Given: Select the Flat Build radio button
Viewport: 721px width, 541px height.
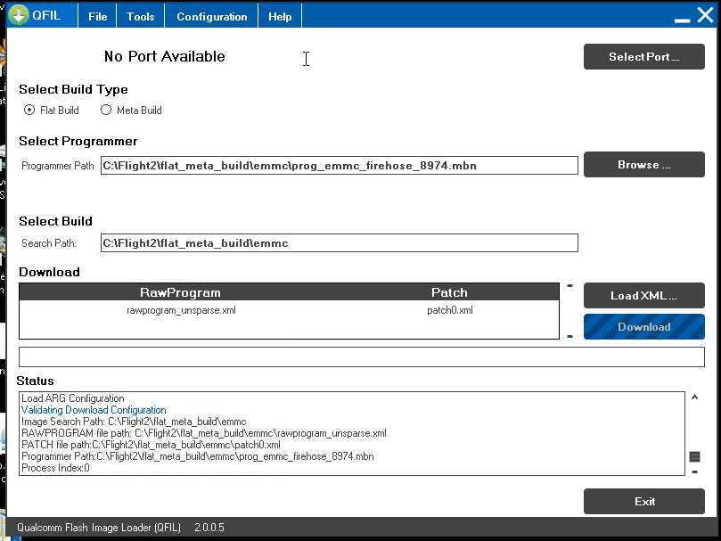Looking at the screenshot, I should [30, 111].
